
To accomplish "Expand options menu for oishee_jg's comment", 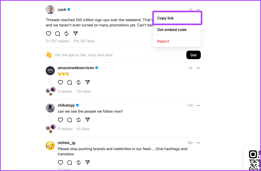I will pos(198,143).
